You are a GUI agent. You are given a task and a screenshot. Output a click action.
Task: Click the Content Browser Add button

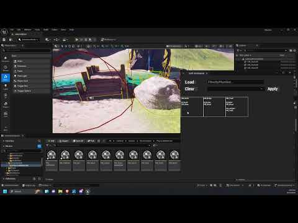coord(51,141)
